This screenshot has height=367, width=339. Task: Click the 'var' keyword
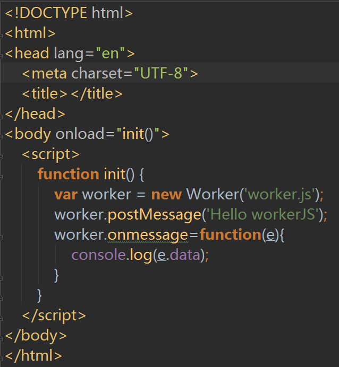pos(66,195)
